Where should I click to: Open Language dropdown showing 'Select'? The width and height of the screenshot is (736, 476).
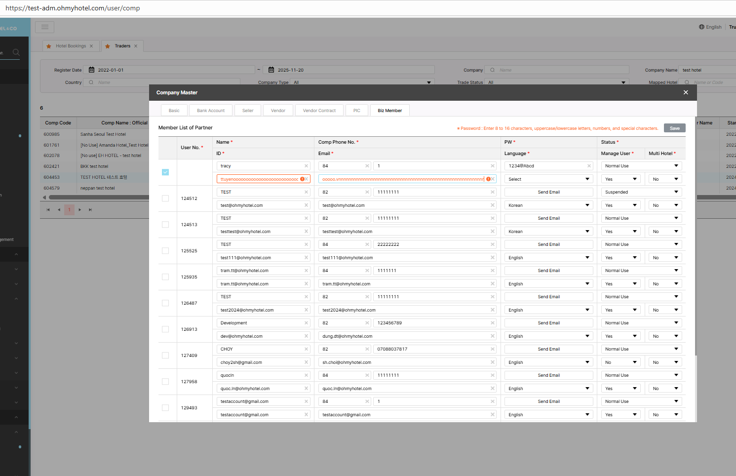548,179
